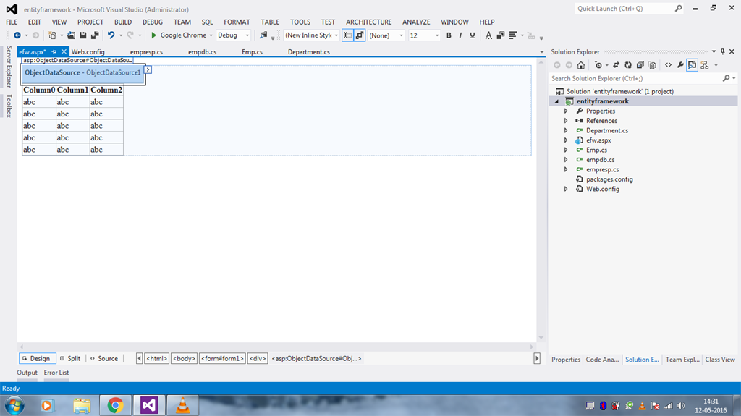Switch to the Web.config tab
Image resolution: width=741 pixels, height=416 pixels.
pos(88,52)
